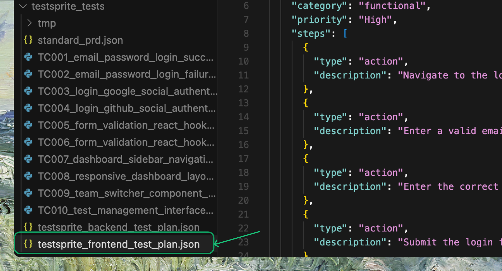Click the "steps" key

(x=311, y=34)
